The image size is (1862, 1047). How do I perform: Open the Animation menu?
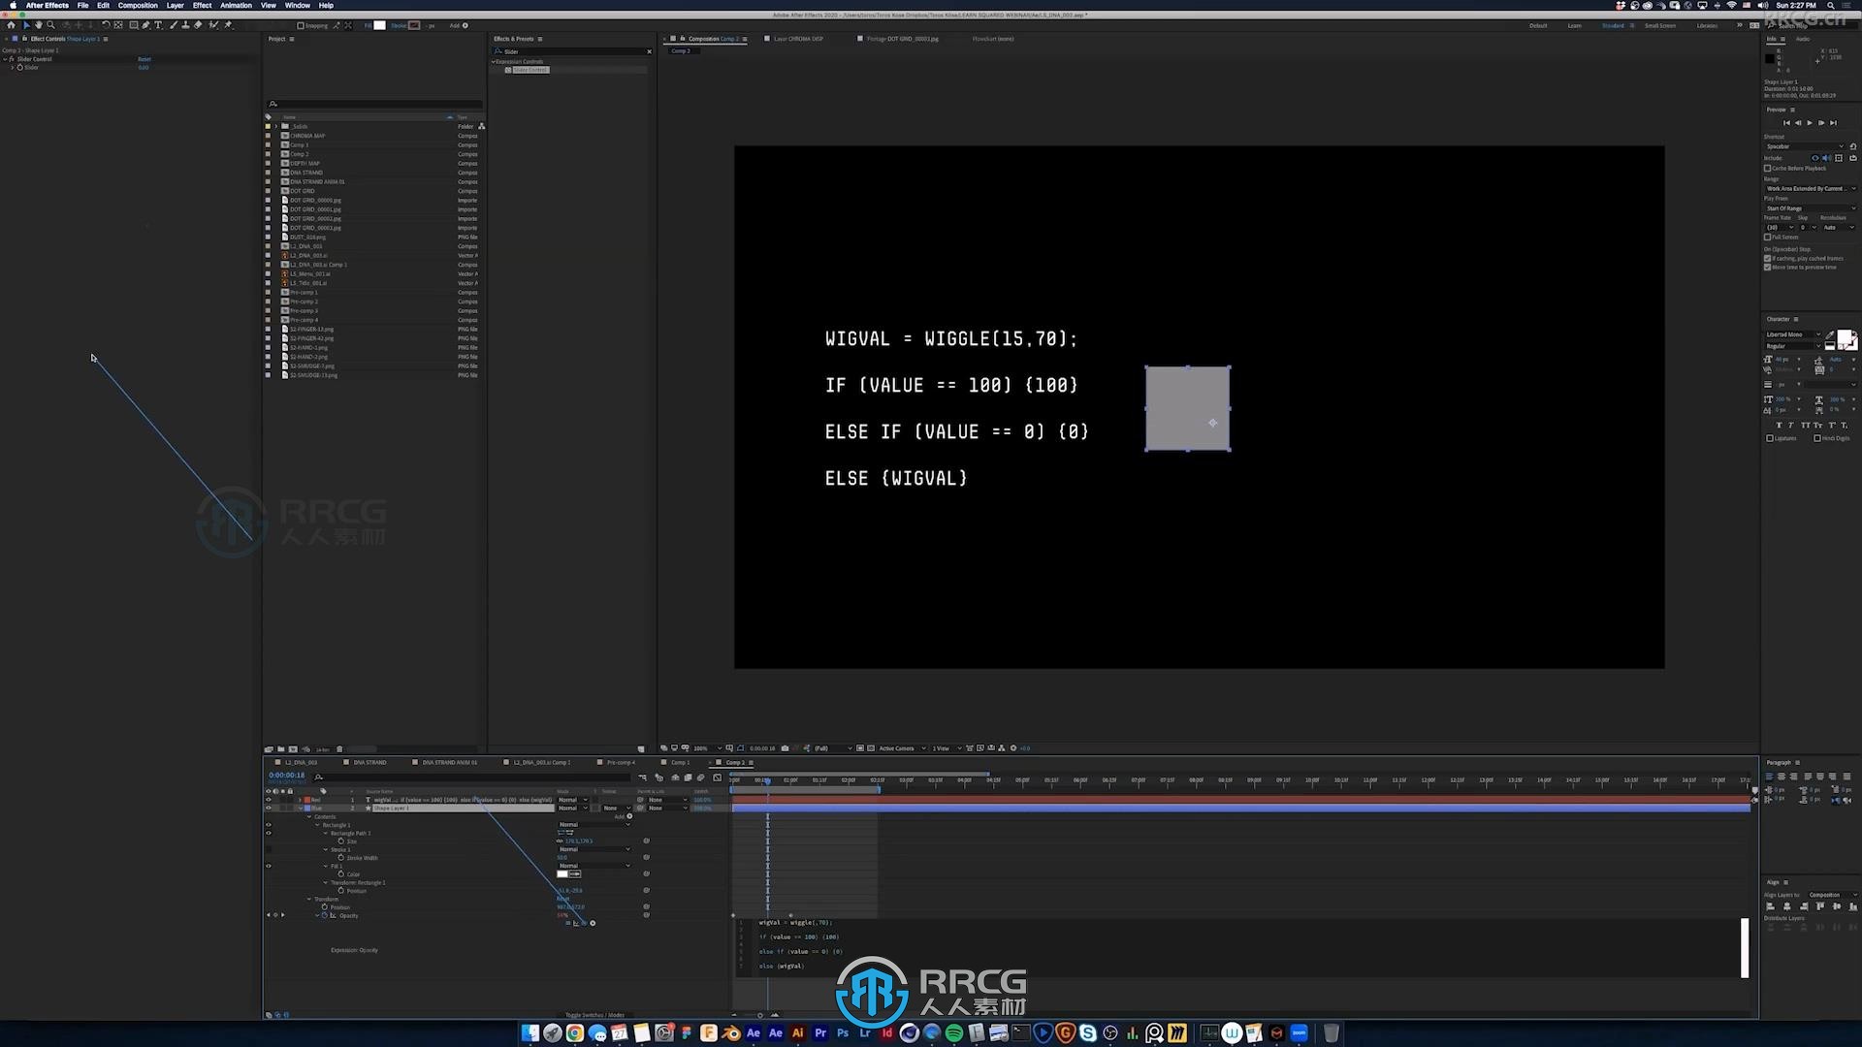pyautogui.click(x=236, y=5)
